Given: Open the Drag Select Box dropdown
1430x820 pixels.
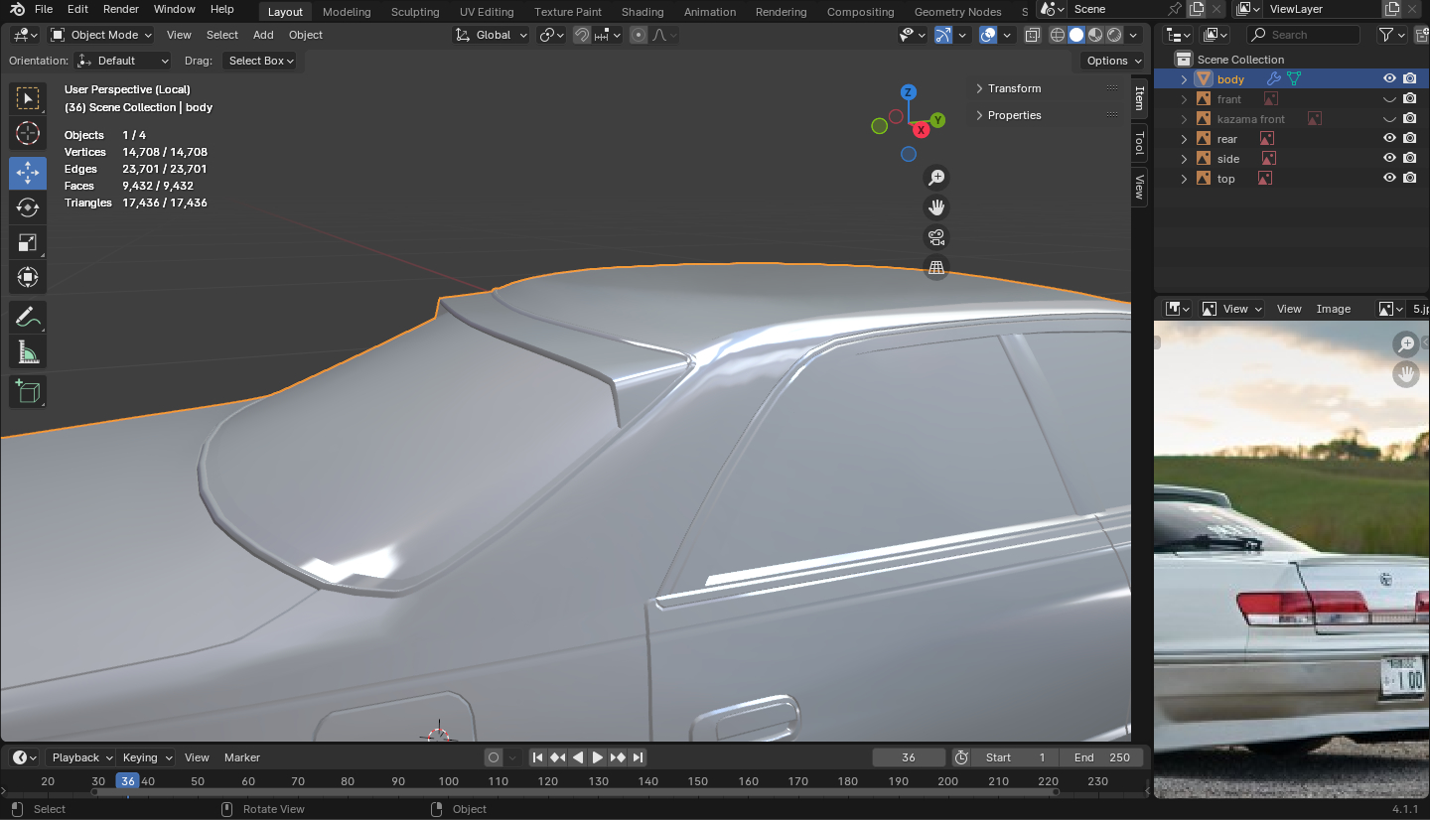Looking at the screenshot, I should click(x=261, y=61).
